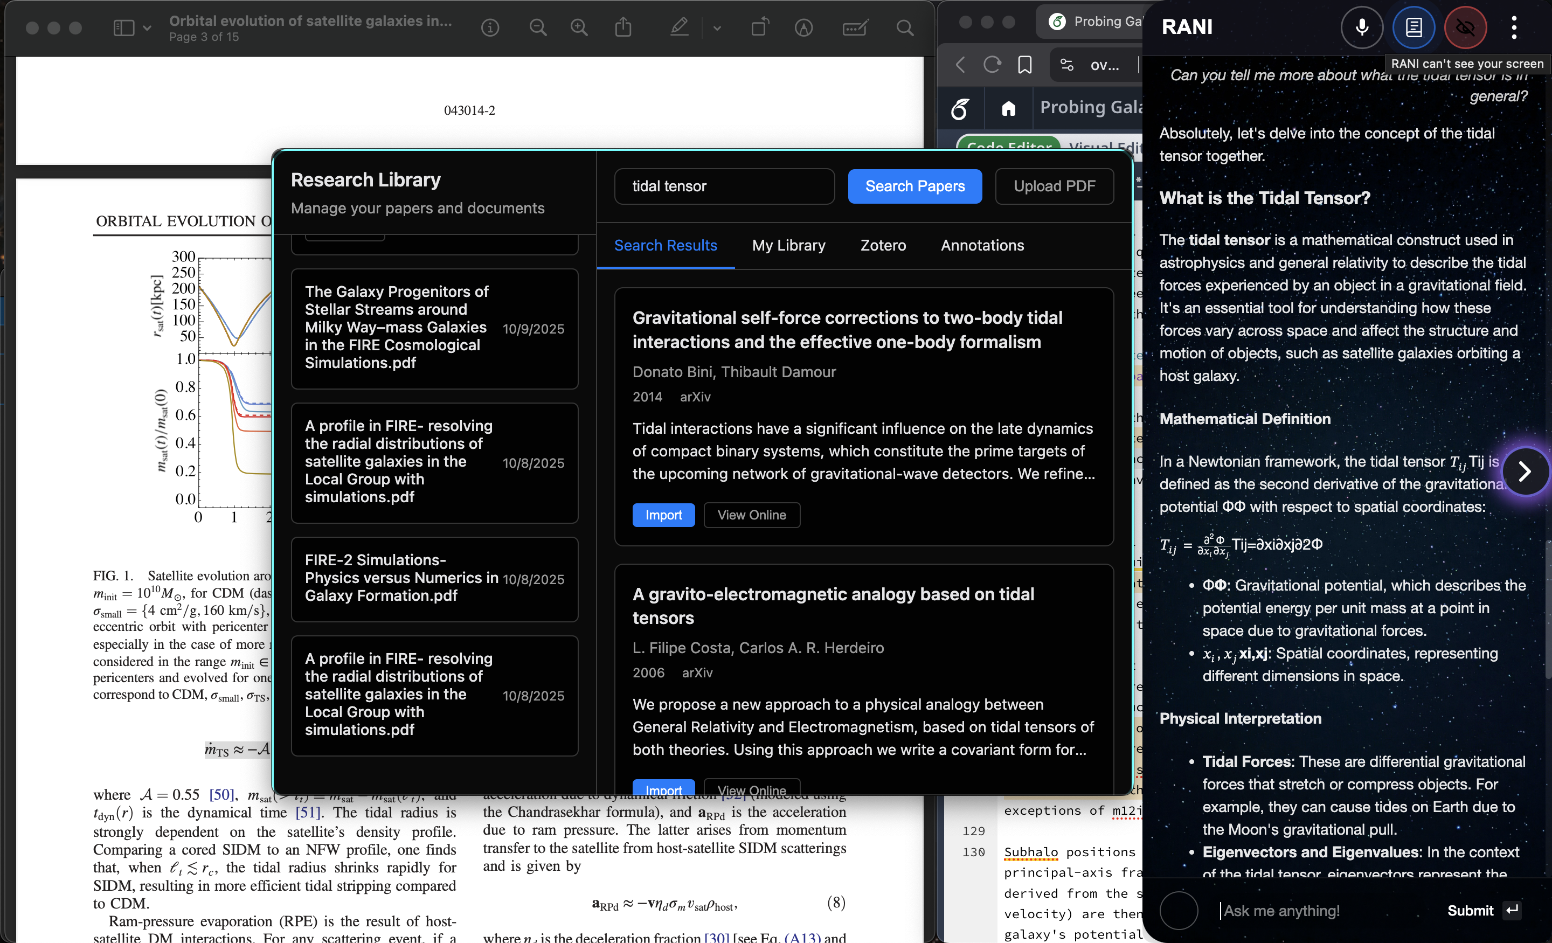Screen dimensions: 1552x943
Task: Click Preview zoom out icon
Action: point(537,27)
